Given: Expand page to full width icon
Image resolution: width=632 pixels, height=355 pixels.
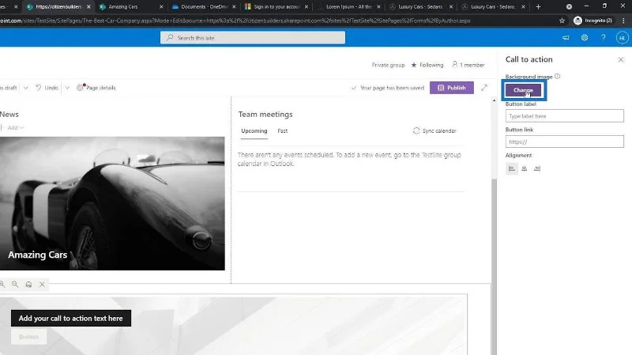Looking at the screenshot, I should pos(484,88).
